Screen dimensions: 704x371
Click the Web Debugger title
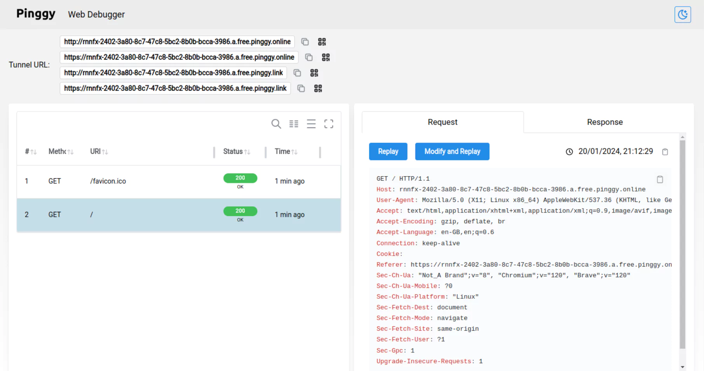[96, 14]
